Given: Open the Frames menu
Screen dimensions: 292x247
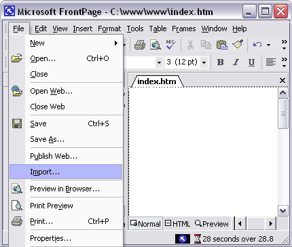Looking at the screenshot, I should (184, 28).
